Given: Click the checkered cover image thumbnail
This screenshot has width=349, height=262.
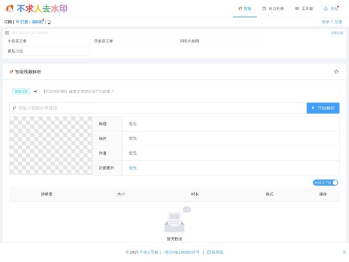Looking at the screenshot, I should coord(51,146).
